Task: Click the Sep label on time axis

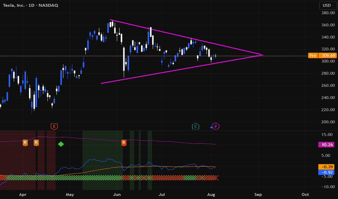Action: (258, 195)
